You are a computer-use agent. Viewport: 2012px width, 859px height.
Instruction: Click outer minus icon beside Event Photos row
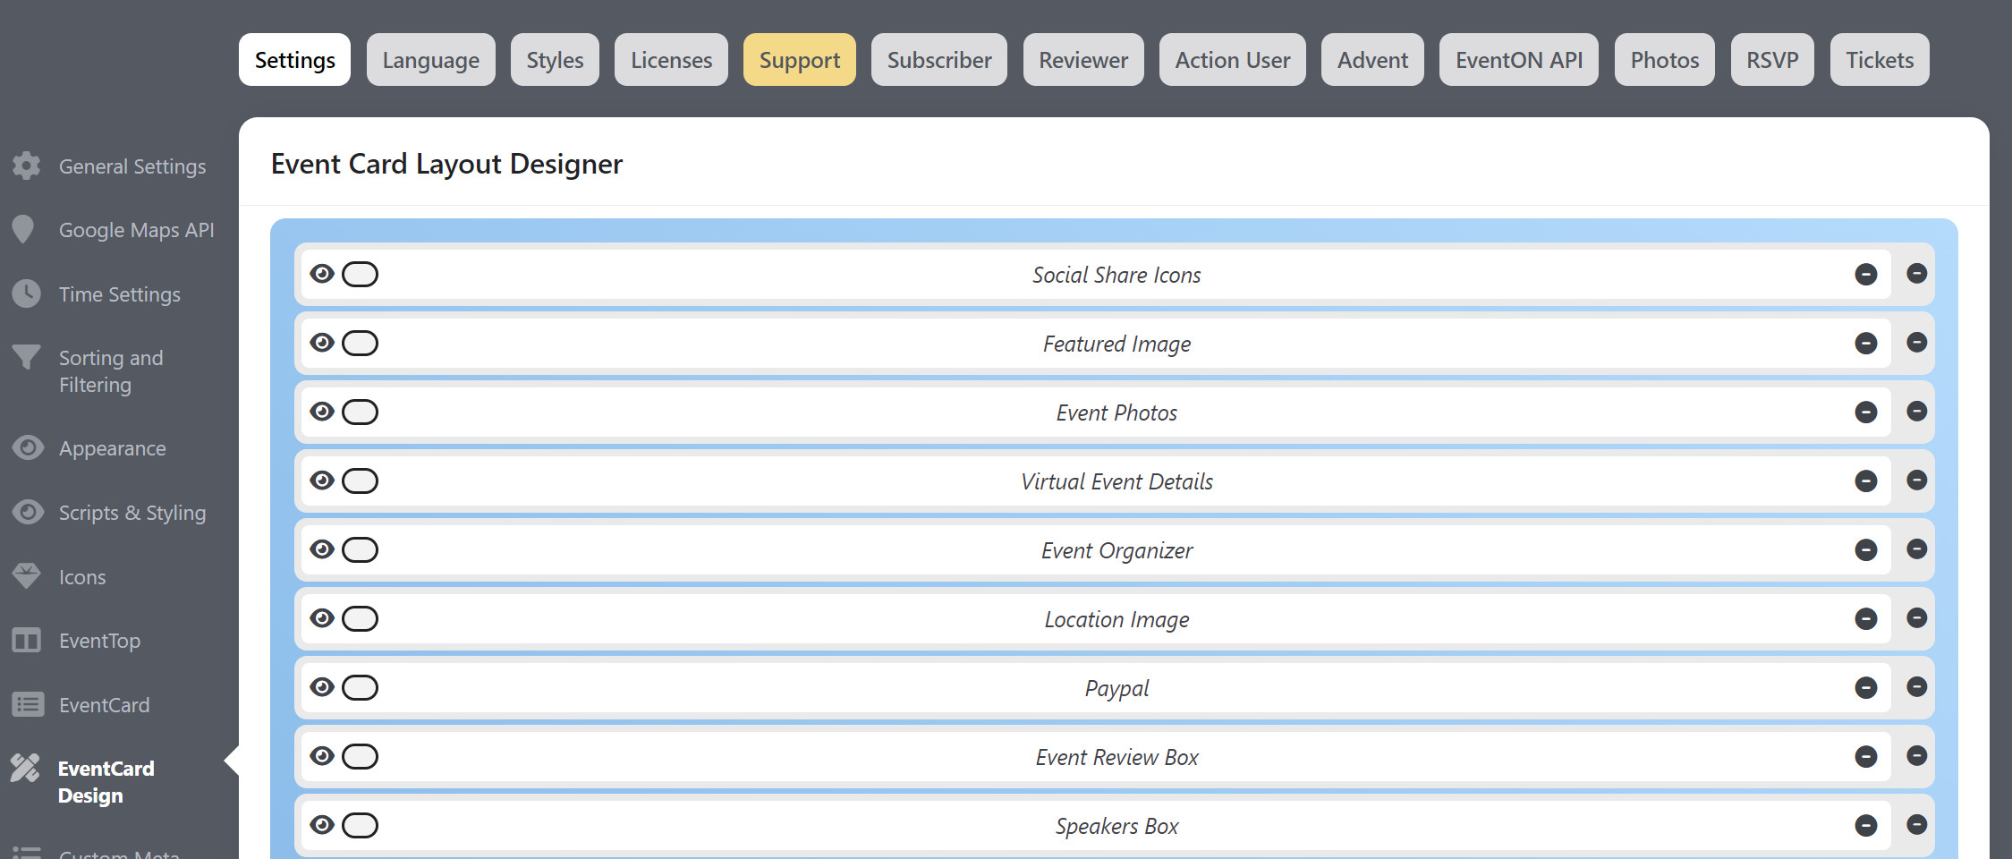(1916, 411)
